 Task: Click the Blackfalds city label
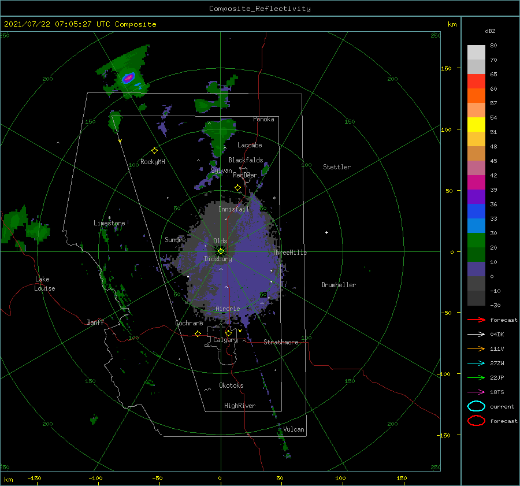(x=246, y=160)
